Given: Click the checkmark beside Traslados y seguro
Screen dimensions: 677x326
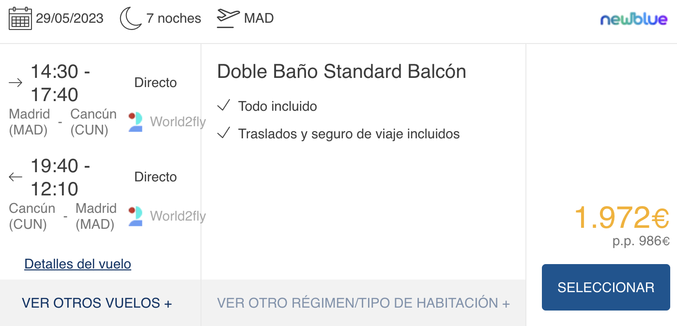Looking at the screenshot, I should click(223, 133).
